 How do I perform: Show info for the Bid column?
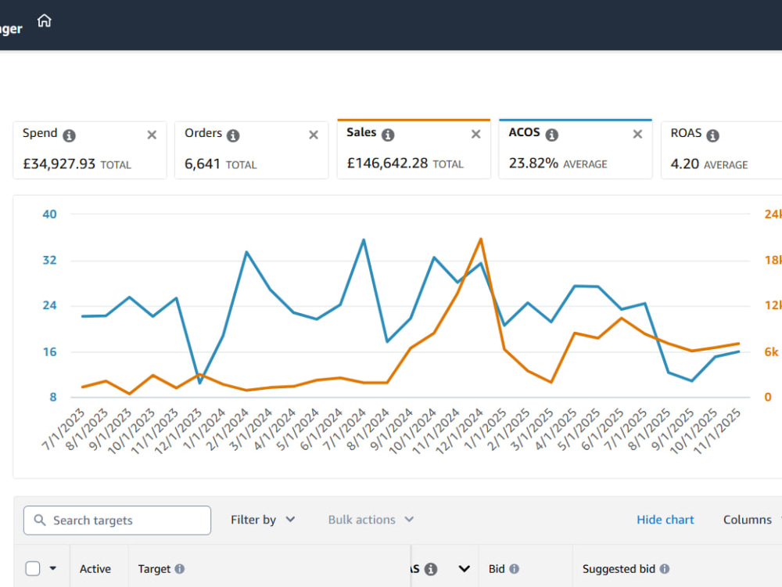(515, 568)
